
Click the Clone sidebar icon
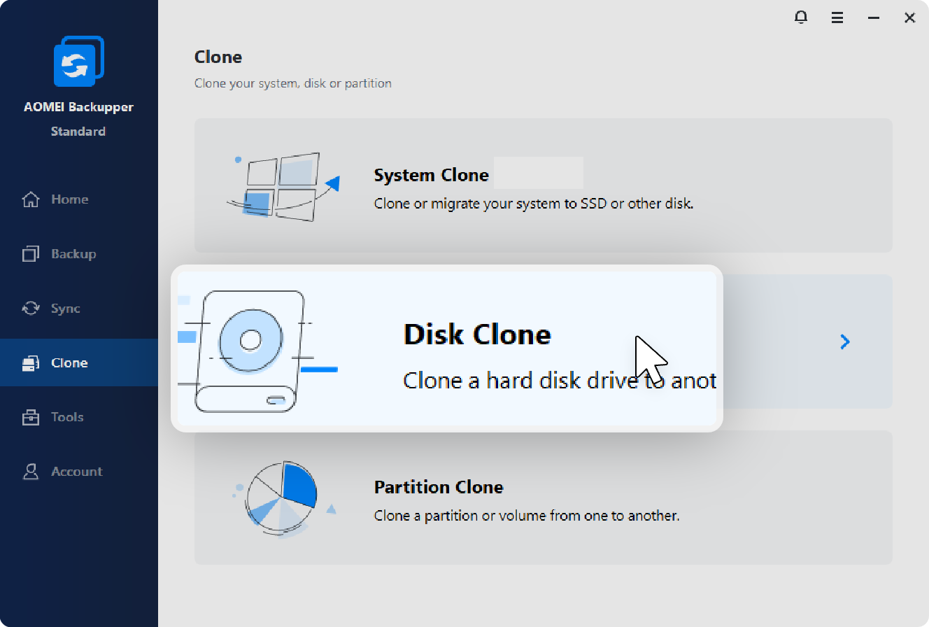(x=31, y=363)
